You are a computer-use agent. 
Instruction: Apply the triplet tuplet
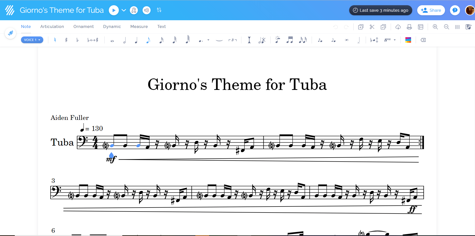coord(233,40)
